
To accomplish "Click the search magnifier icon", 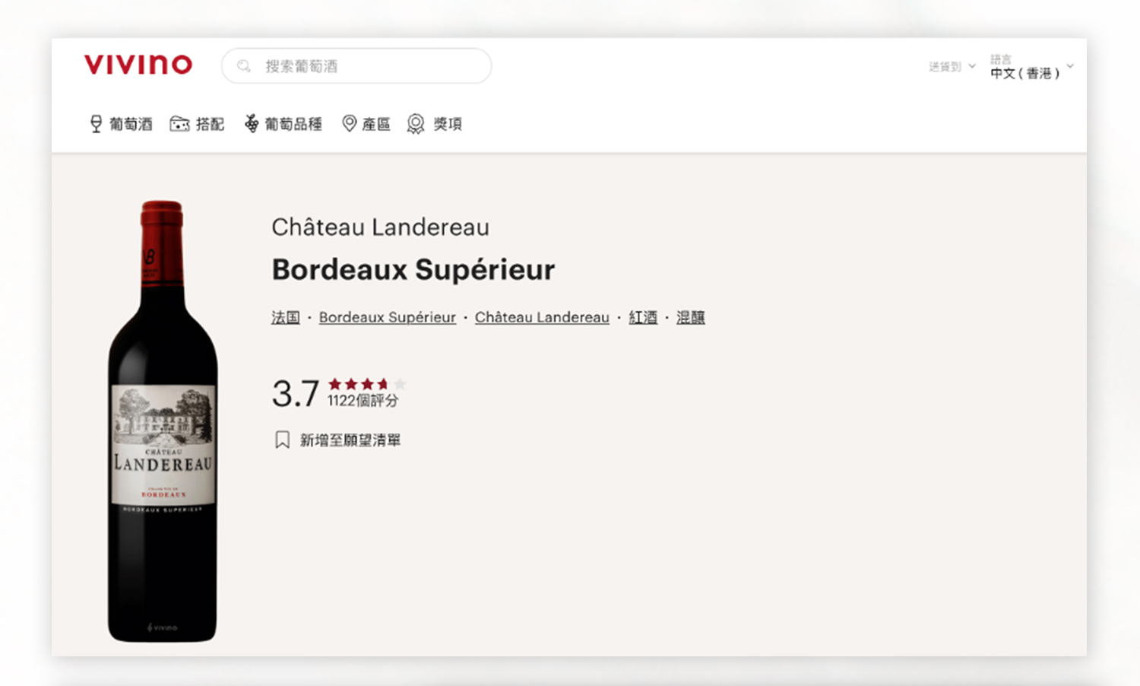I will coord(244,66).
